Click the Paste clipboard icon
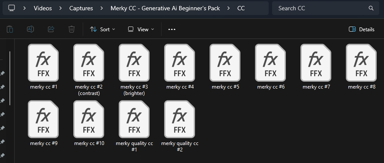This screenshot has height=163, width=384. click(10, 30)
